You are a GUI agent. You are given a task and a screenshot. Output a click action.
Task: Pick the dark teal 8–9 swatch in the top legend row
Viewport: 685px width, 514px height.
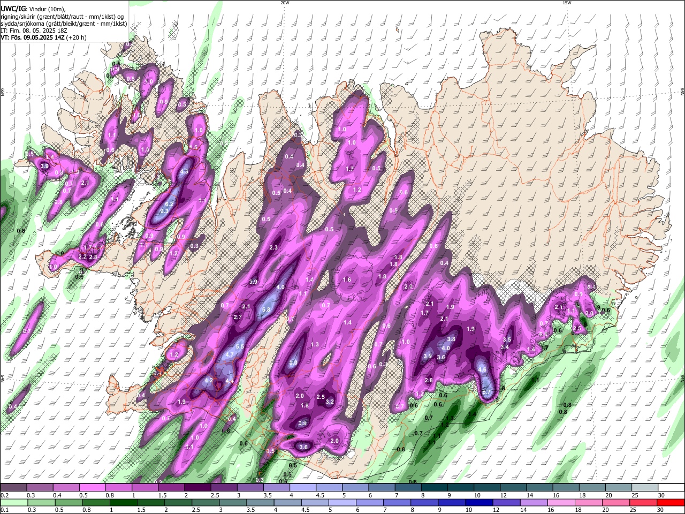435,487
